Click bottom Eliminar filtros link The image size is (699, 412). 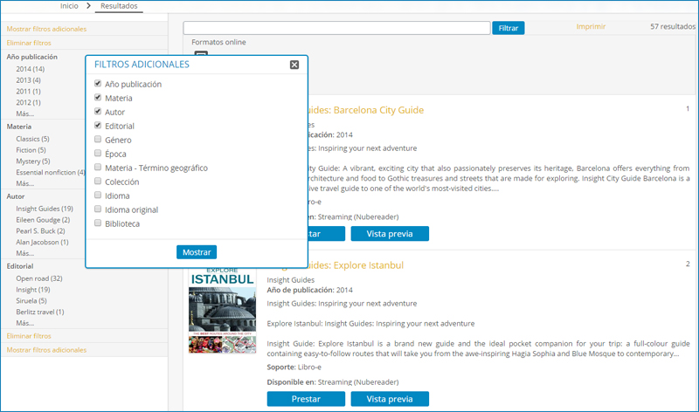(29, 336)
